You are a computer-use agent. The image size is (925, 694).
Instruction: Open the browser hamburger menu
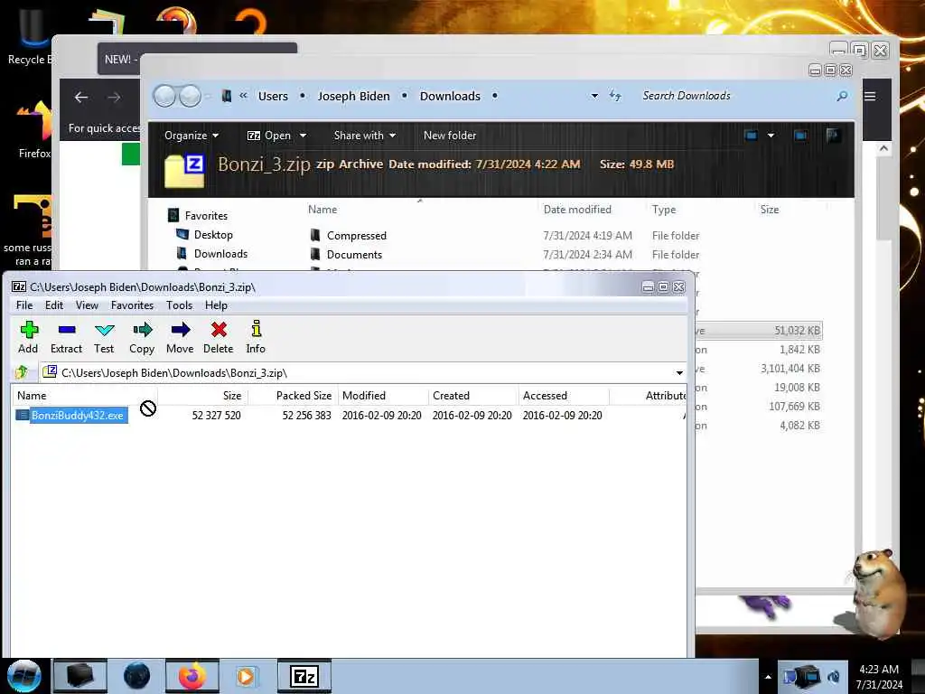[x=870, y=96]
